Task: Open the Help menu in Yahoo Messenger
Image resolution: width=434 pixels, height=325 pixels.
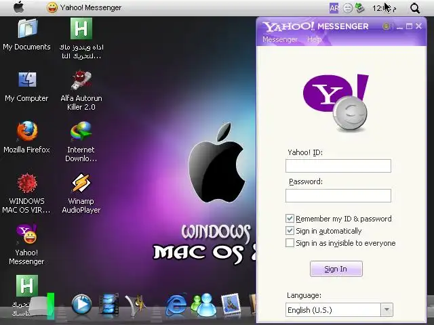Action: tap(314, 39)
